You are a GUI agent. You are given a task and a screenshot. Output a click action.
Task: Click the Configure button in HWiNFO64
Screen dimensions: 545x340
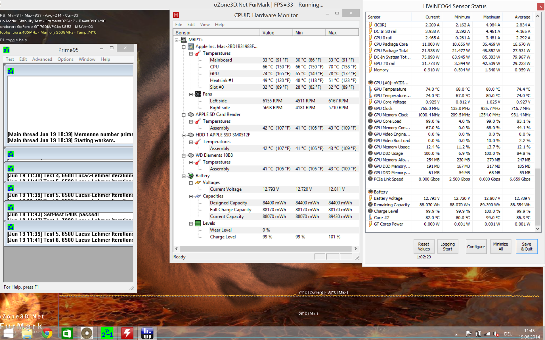(476, 246)
